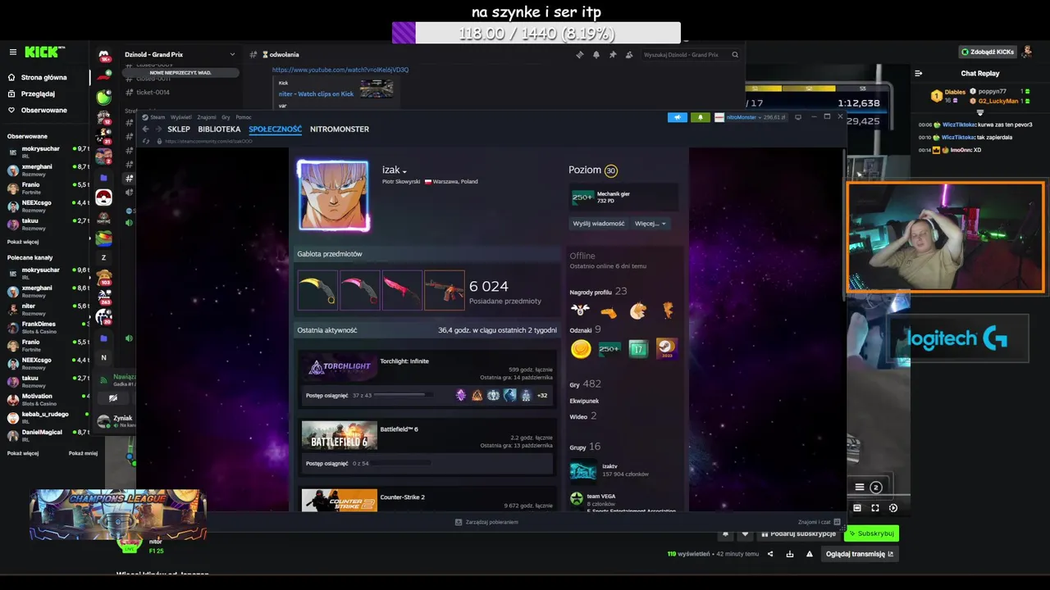Reload the Steam page via refresh icon

point(146,141)
